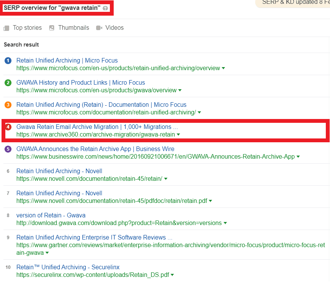Open dropdown next to archive360.com URL
This screenshot has width=330, height=283.
(178, 135)
